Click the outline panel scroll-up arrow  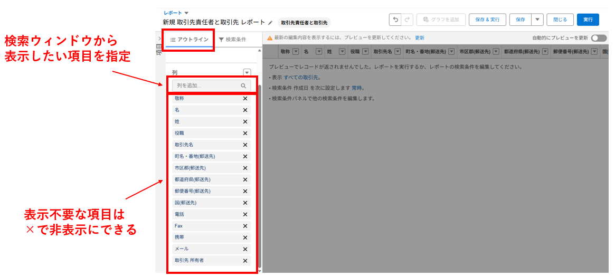(259, 51)
